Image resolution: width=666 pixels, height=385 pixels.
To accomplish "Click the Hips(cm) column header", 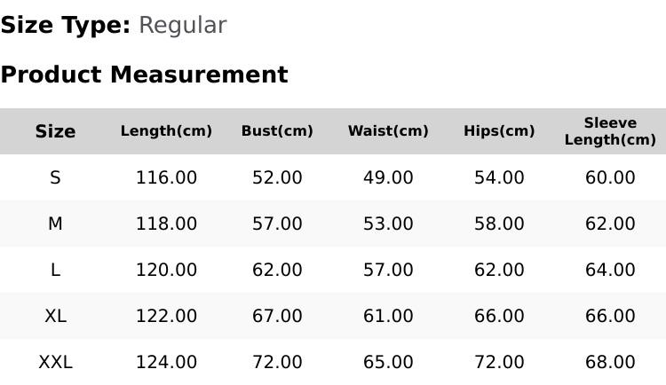I will 499,130.
